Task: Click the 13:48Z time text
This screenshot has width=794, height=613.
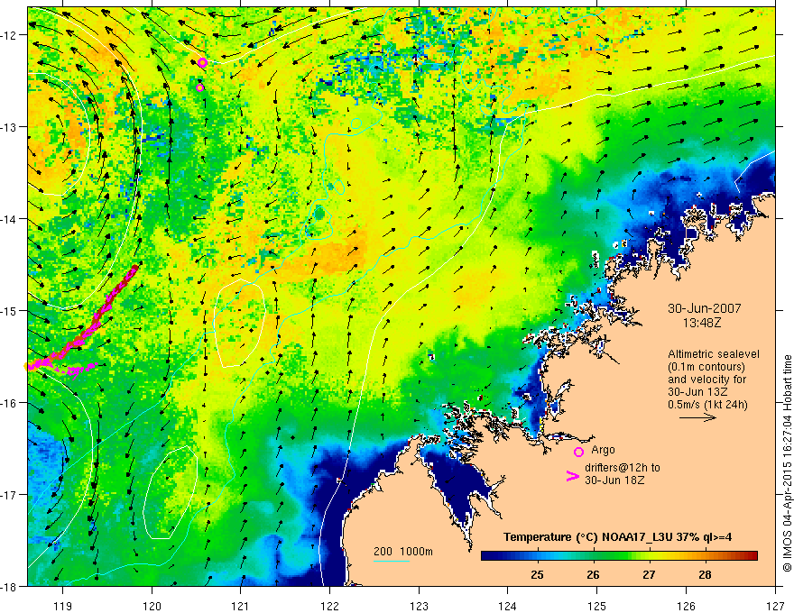Action: (702, 323)
